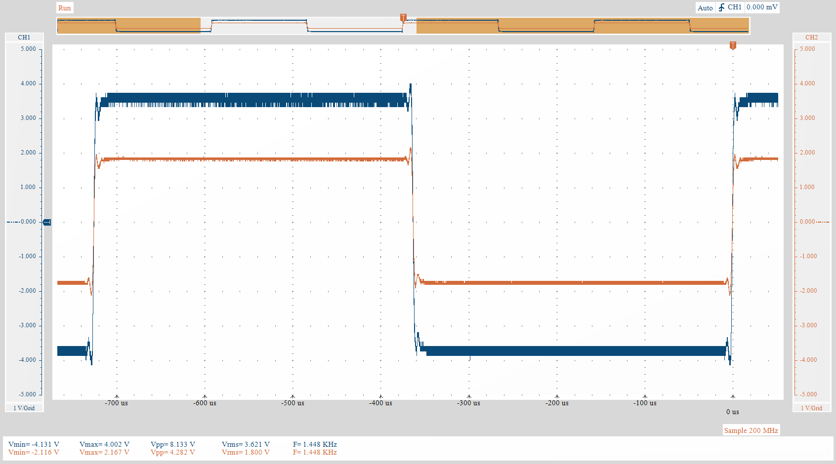836x464 pixels.
Task: Switch the Auto trigger mode
Action: coord(705,8)
